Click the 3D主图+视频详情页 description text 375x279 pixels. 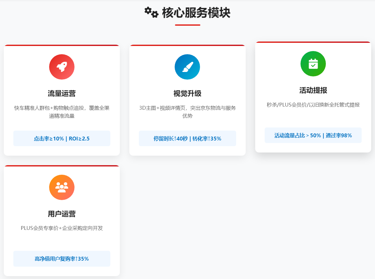187,112
